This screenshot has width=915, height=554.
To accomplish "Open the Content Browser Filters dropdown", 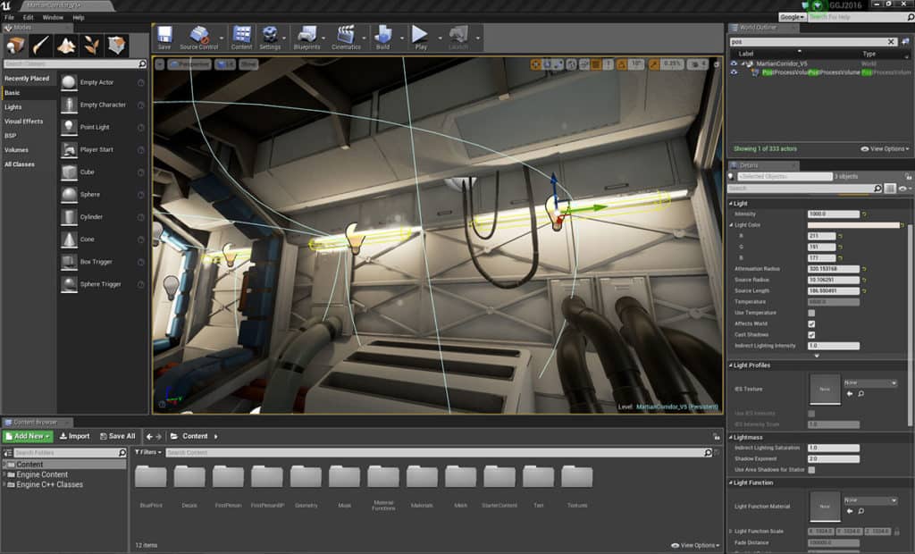I will pyautogui.click(x=148, y=452).
